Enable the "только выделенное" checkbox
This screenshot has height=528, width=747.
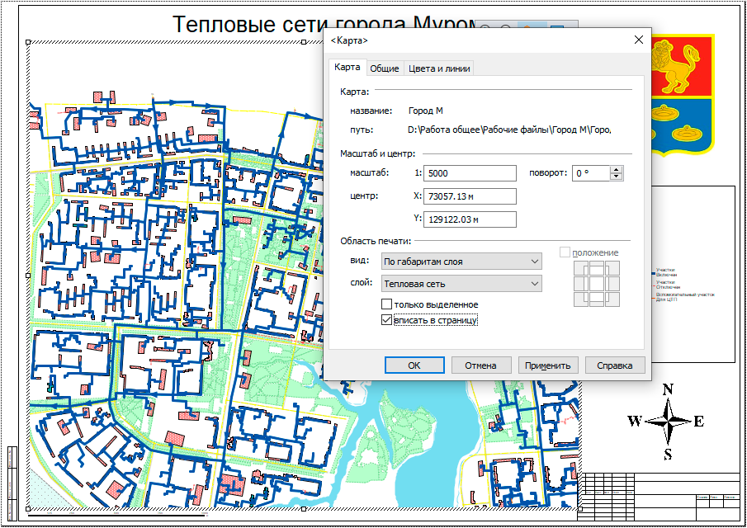pyautogui.click(x=387, y=304)
